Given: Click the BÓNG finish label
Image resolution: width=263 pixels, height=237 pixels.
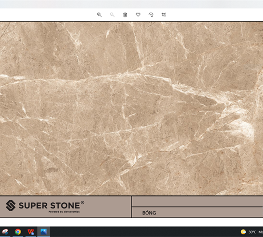Looking at the screenshot, I should pyautogui.click(x=149, y=213).
